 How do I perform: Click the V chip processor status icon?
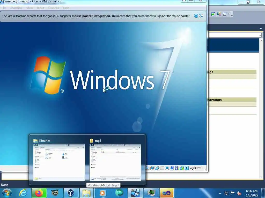click(x=177, y=168)
